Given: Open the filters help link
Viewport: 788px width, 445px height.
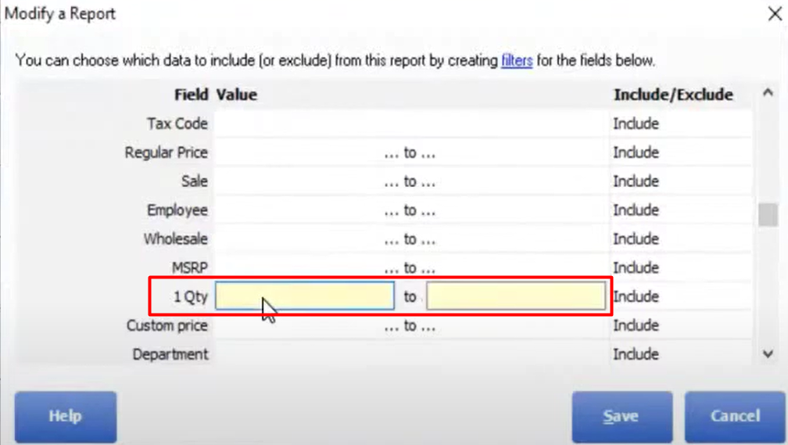Looking at the screenshot, I should pos(517,61).
